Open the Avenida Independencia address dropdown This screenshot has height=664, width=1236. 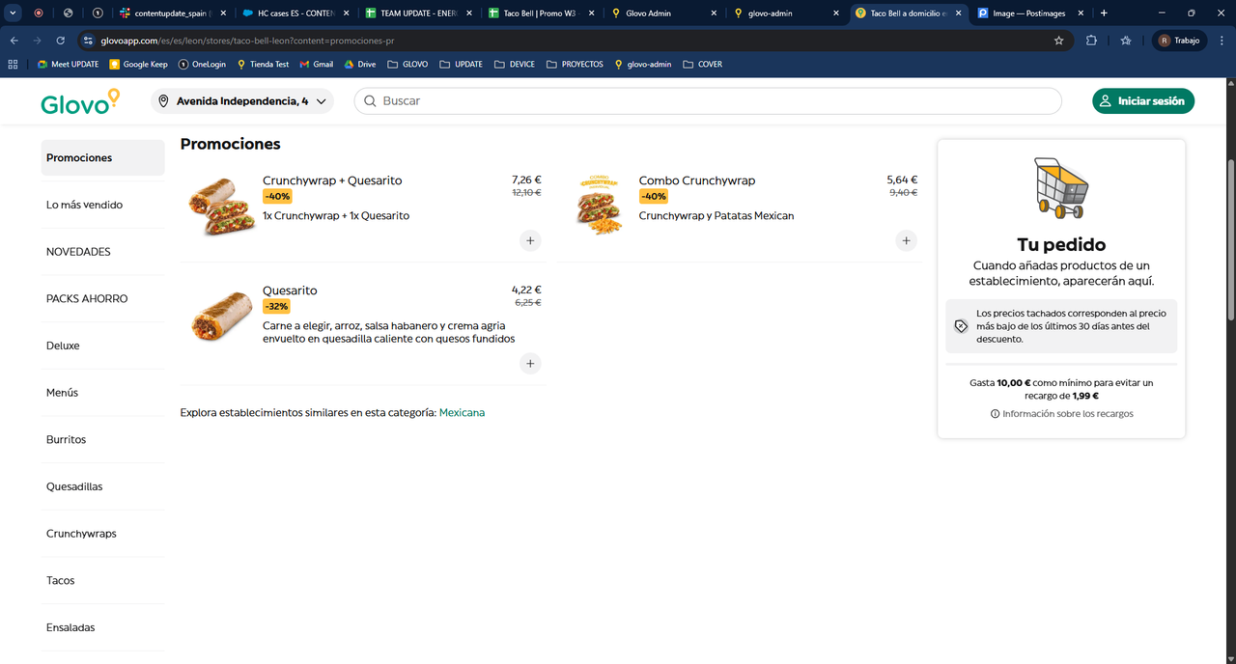pos(242,101)
